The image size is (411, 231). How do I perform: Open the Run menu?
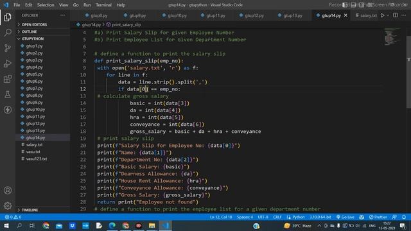pos(87,5)
